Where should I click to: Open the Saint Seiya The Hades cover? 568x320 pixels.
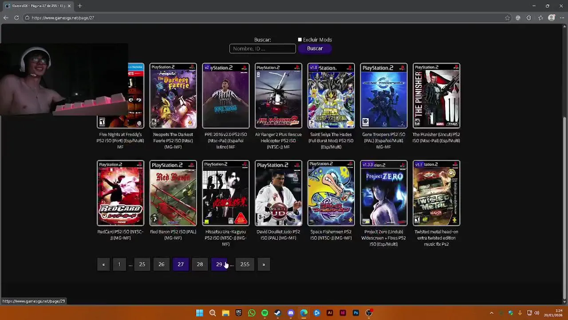pos(331,96)
